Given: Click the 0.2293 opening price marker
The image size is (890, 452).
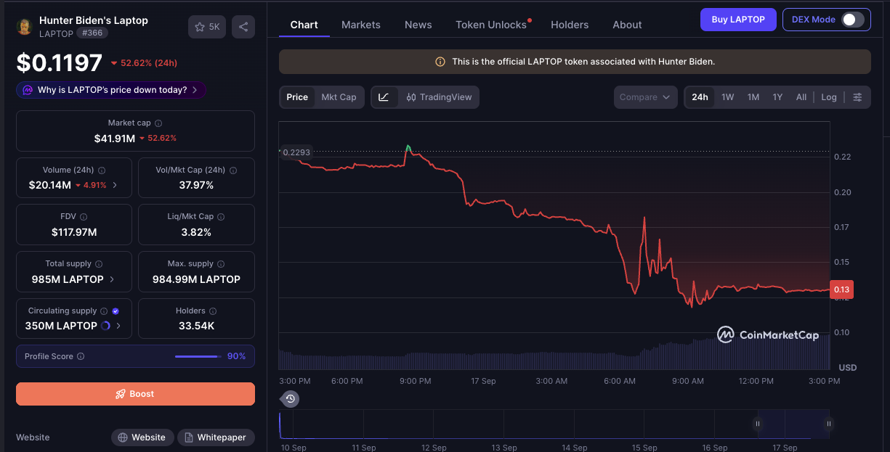Looking at the screenshot, I should (x=295, y=152).
